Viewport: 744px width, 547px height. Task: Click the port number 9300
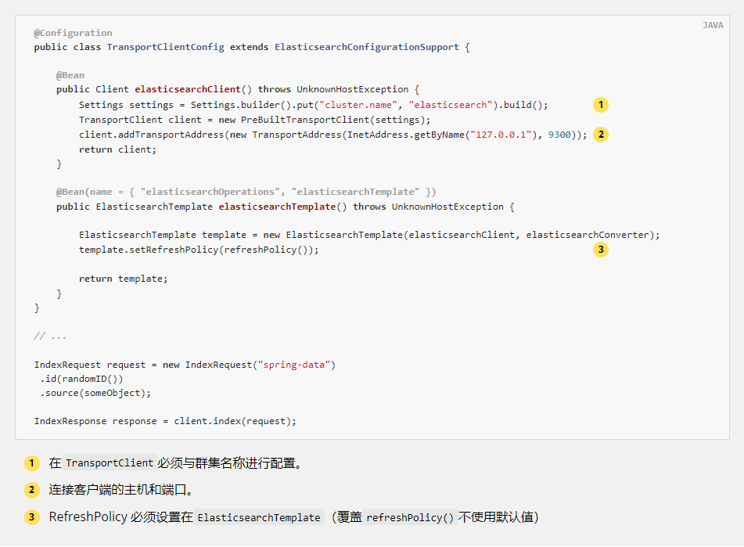pos(560,135)
